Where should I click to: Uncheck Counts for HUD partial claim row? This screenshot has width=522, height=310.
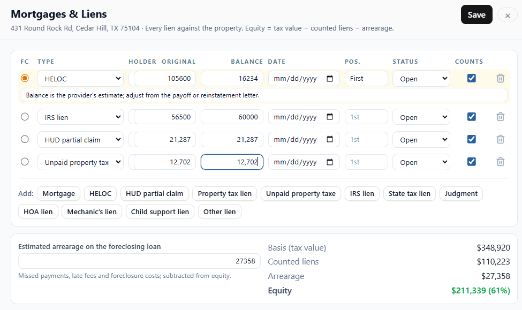click(471, 139)
